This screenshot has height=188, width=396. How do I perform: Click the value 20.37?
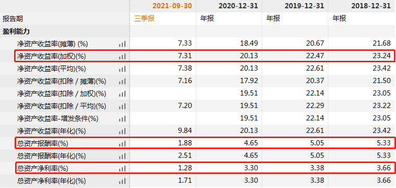tap(315, 80)
